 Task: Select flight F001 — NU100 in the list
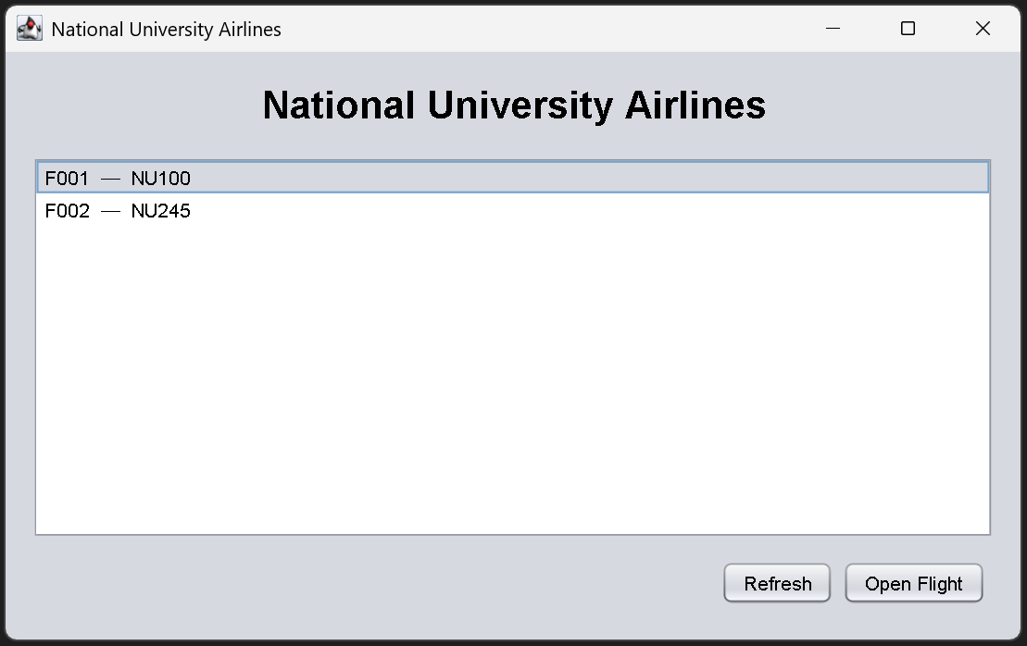tap(278, 178)
